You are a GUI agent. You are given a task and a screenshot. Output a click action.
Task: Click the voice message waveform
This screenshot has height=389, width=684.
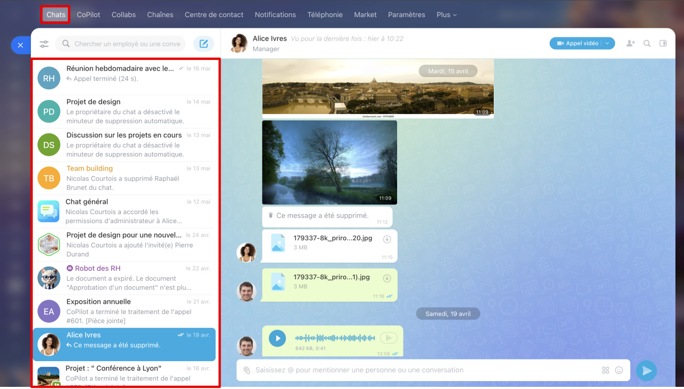[x=335, y=338]
